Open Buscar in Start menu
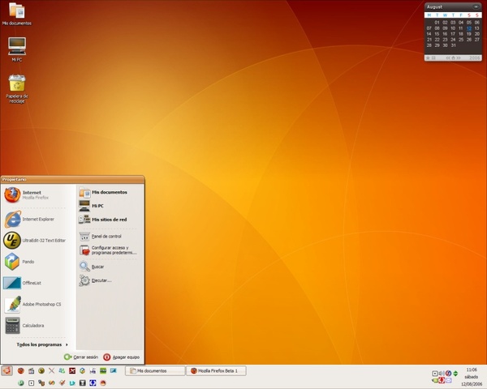The image size is (487, 389). [109, 267]
